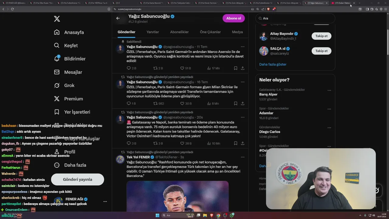Click Abone ol subscribe button

[x=233, y=18]
